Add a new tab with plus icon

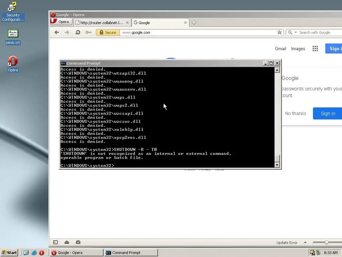194,22
